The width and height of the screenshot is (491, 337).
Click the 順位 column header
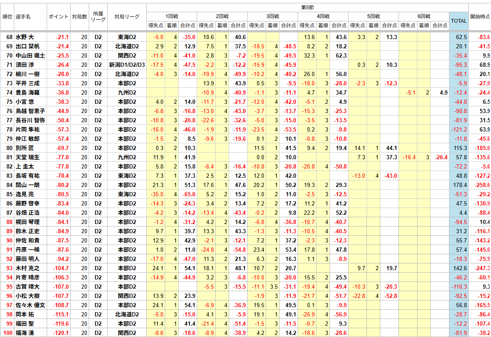7,17
